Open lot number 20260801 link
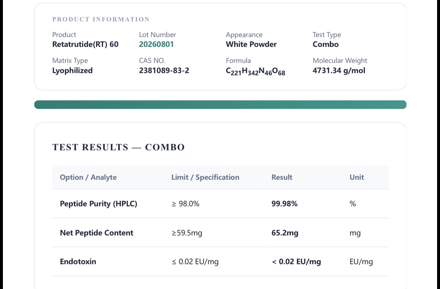Screen dimensions: 440x289 [x=156, y=44]
